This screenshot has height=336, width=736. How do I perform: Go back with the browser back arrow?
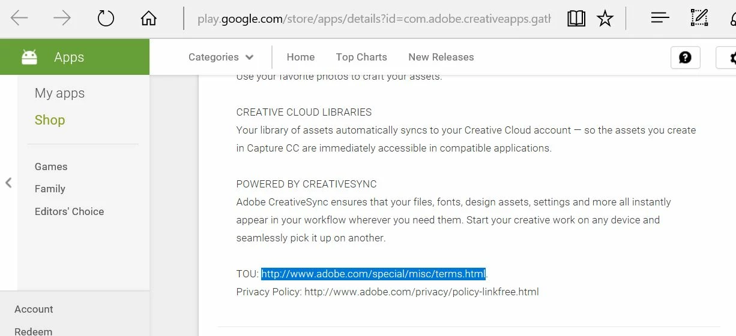(x=19, y=19)
